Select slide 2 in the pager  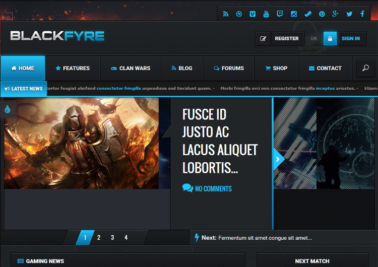pyautogui.click(x=99, y=237)
